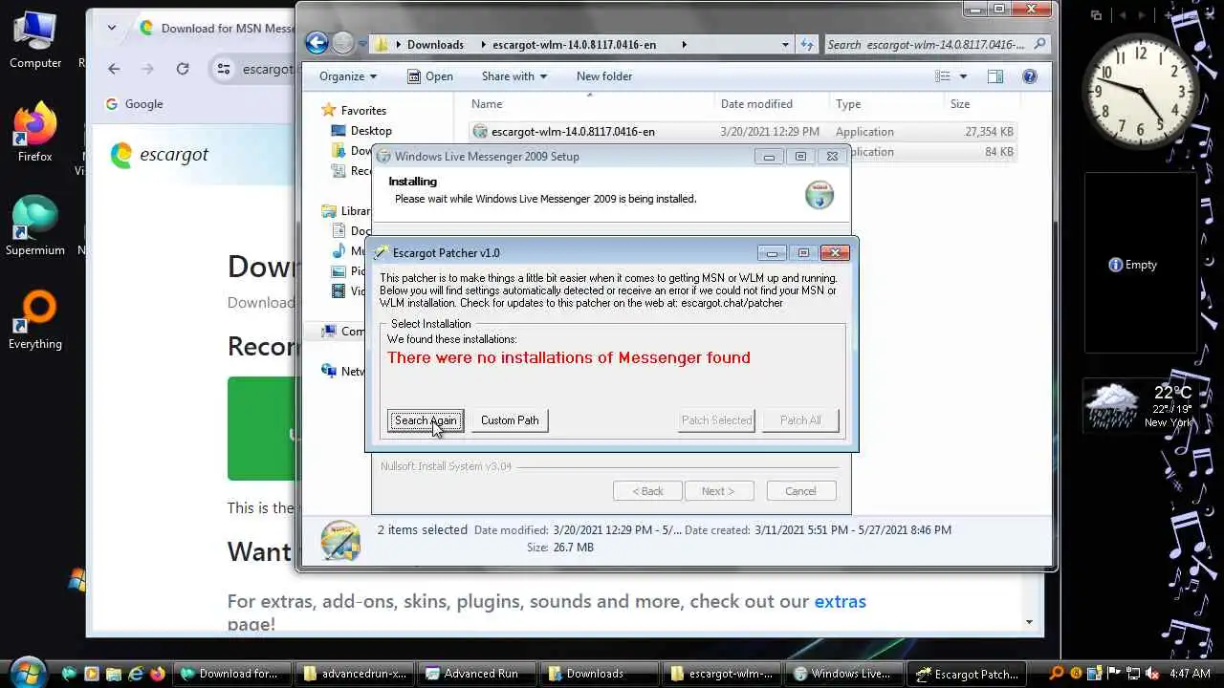1224x688 pixels.
Task: Click the weather gadget cloud icon
Action: coord(1113,405)
